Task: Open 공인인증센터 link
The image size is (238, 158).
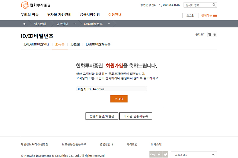Action: [148, 5]
